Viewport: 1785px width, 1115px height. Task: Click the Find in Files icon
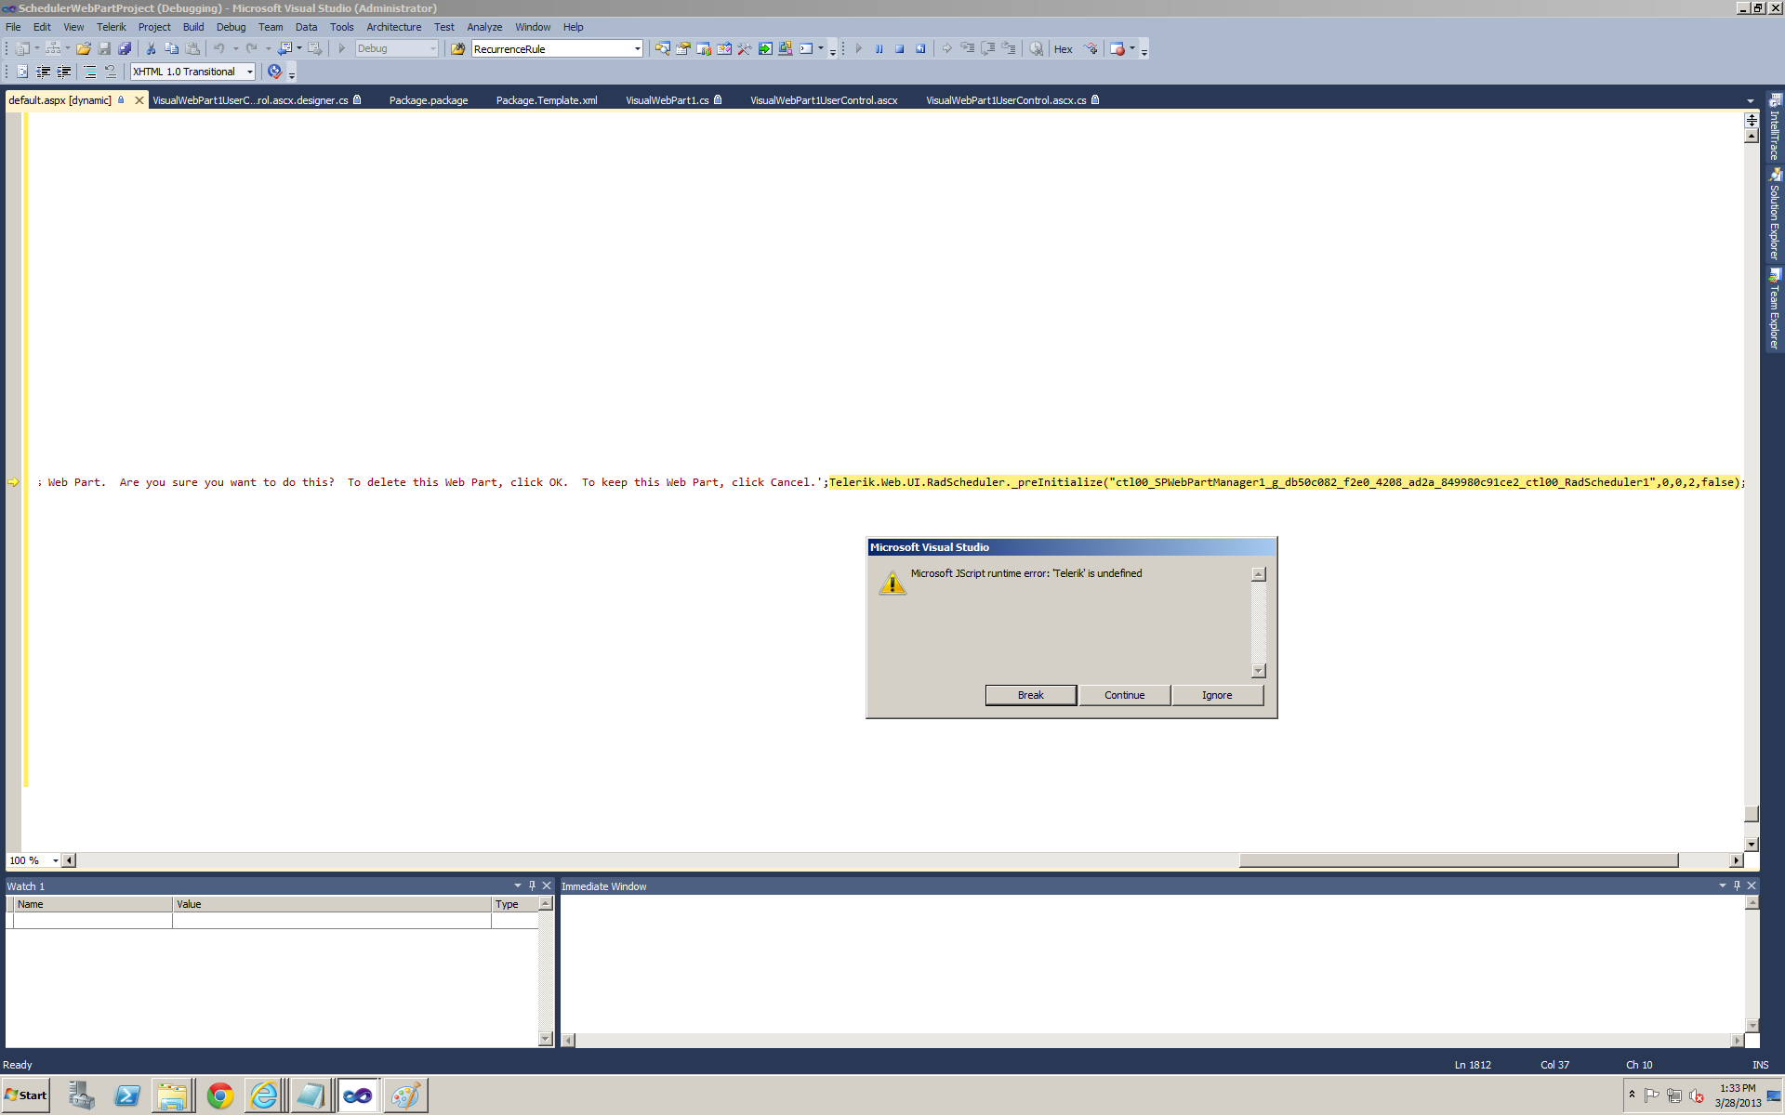click(457, 49)
